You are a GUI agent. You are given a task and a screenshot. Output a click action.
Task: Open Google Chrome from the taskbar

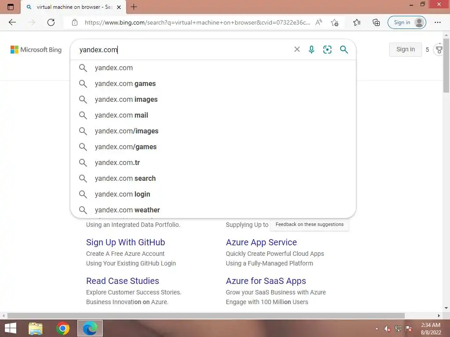(x=63, y=328)
